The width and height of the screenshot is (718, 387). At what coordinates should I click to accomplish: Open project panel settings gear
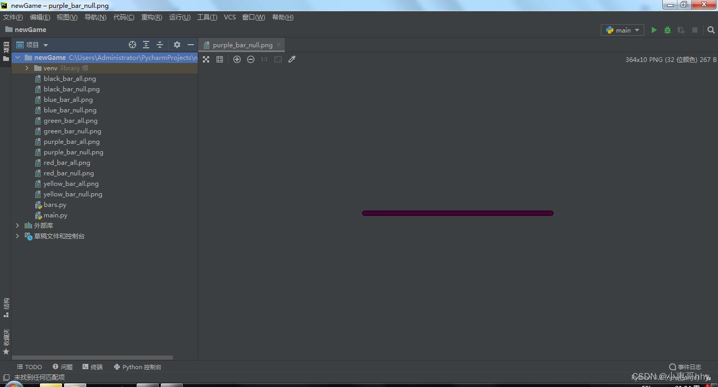point(177,45)
